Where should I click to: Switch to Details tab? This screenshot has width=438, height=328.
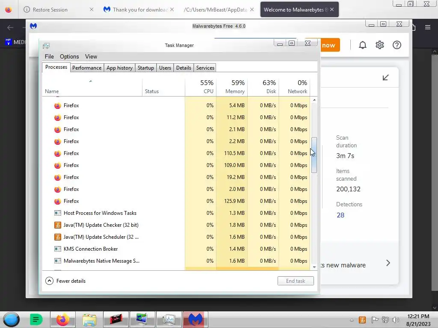click(x=183, y=68)
